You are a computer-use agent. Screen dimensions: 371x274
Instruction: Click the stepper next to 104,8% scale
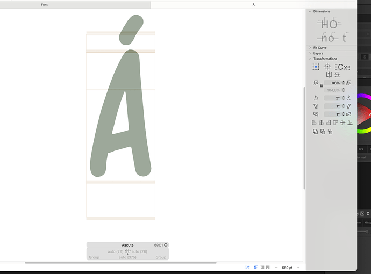pyautogui.click(x=343, y=90)
